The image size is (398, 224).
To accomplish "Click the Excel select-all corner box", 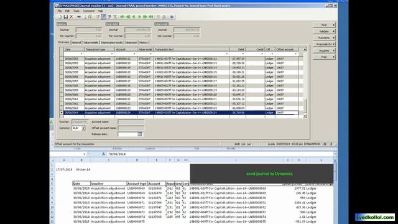I will [x=53, y=160].
